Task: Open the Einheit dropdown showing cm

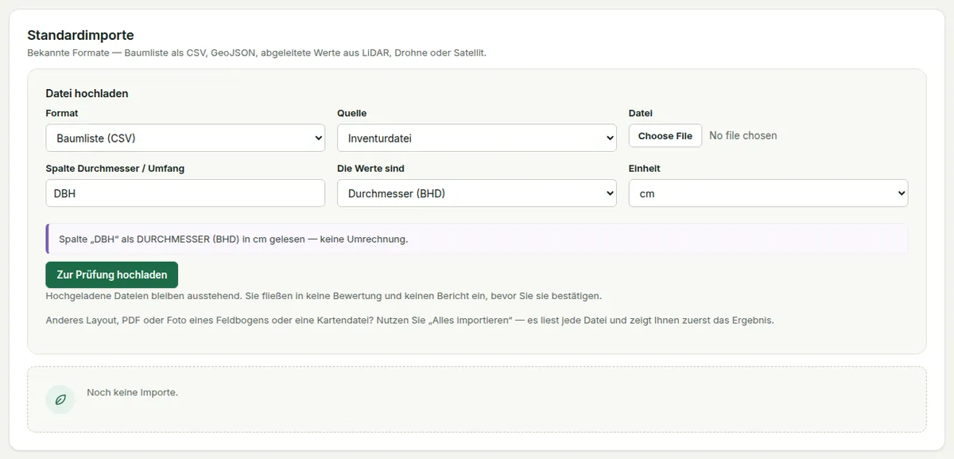Action: [768, 193]
